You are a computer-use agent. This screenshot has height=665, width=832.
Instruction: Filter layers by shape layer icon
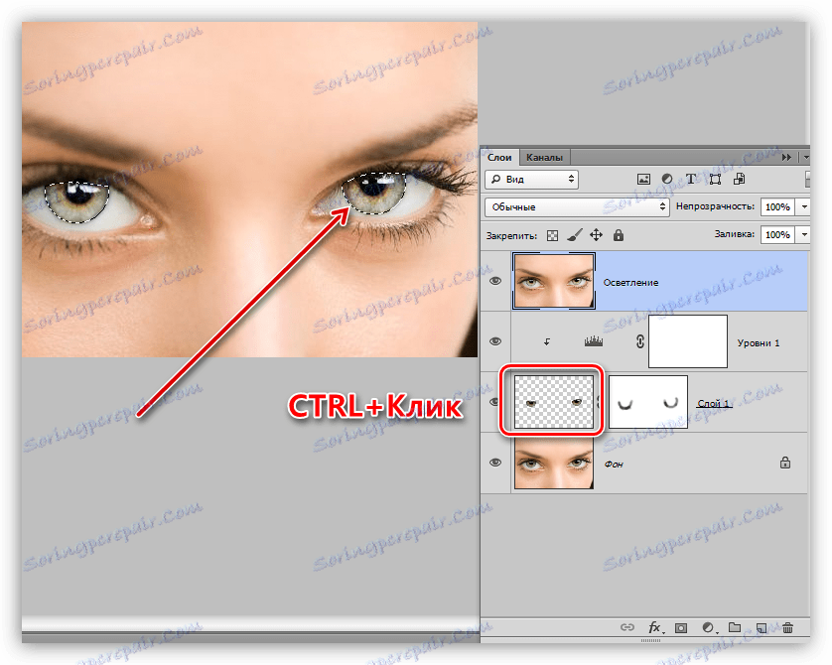coord(715,180)
